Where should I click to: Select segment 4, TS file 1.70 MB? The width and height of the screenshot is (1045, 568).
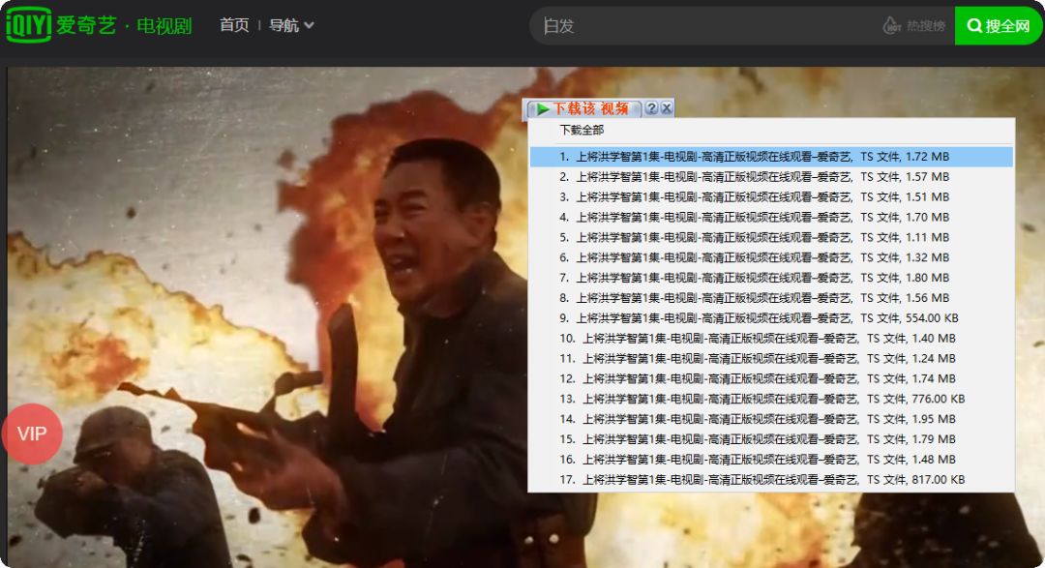coord(772,218)
